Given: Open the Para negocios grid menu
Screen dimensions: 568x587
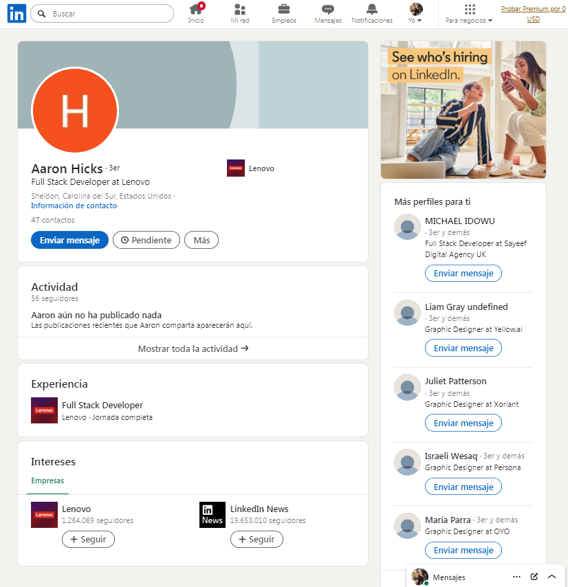Looking at the screenshot, I should pos(469,14).
